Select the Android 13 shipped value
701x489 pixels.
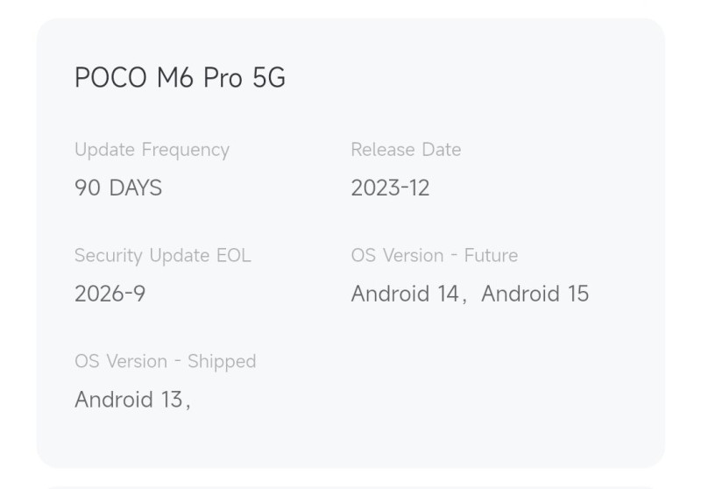click(129, 399)
